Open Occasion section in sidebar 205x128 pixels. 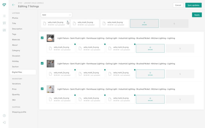(16, 56)
